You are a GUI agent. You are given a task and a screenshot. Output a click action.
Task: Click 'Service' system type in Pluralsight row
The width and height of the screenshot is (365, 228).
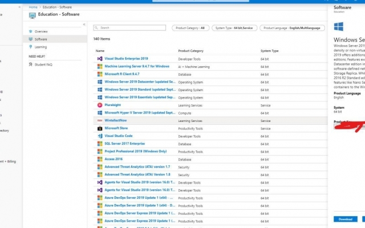click(265, 105)
